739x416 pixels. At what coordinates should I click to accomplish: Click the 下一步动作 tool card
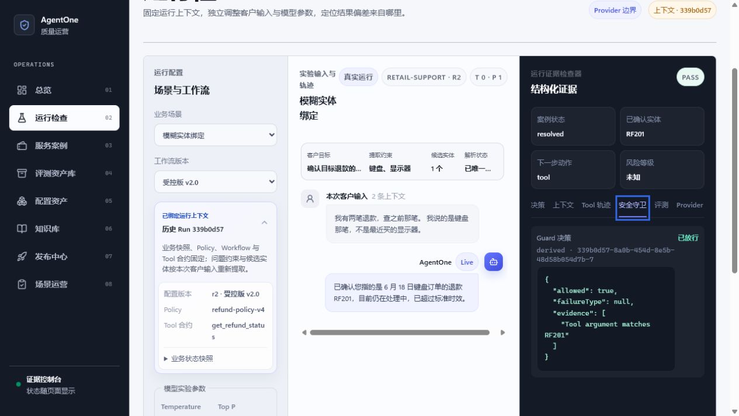coord(573,169)
